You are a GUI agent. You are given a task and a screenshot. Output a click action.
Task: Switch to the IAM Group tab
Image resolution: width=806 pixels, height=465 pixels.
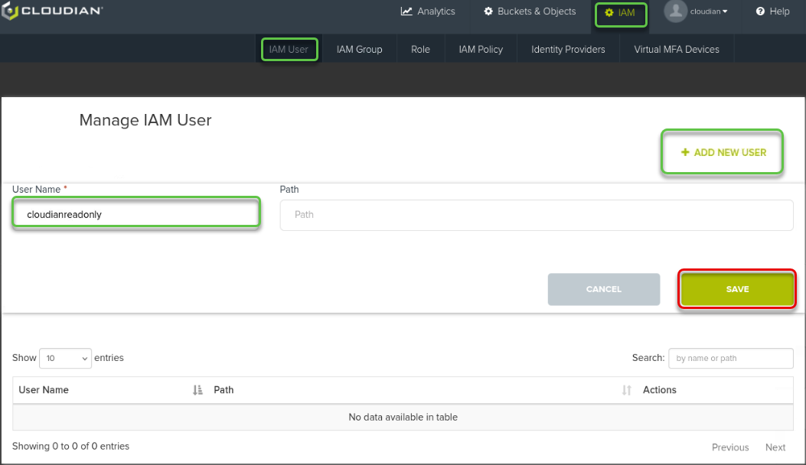pyautogui.click(x=359, y=49)
